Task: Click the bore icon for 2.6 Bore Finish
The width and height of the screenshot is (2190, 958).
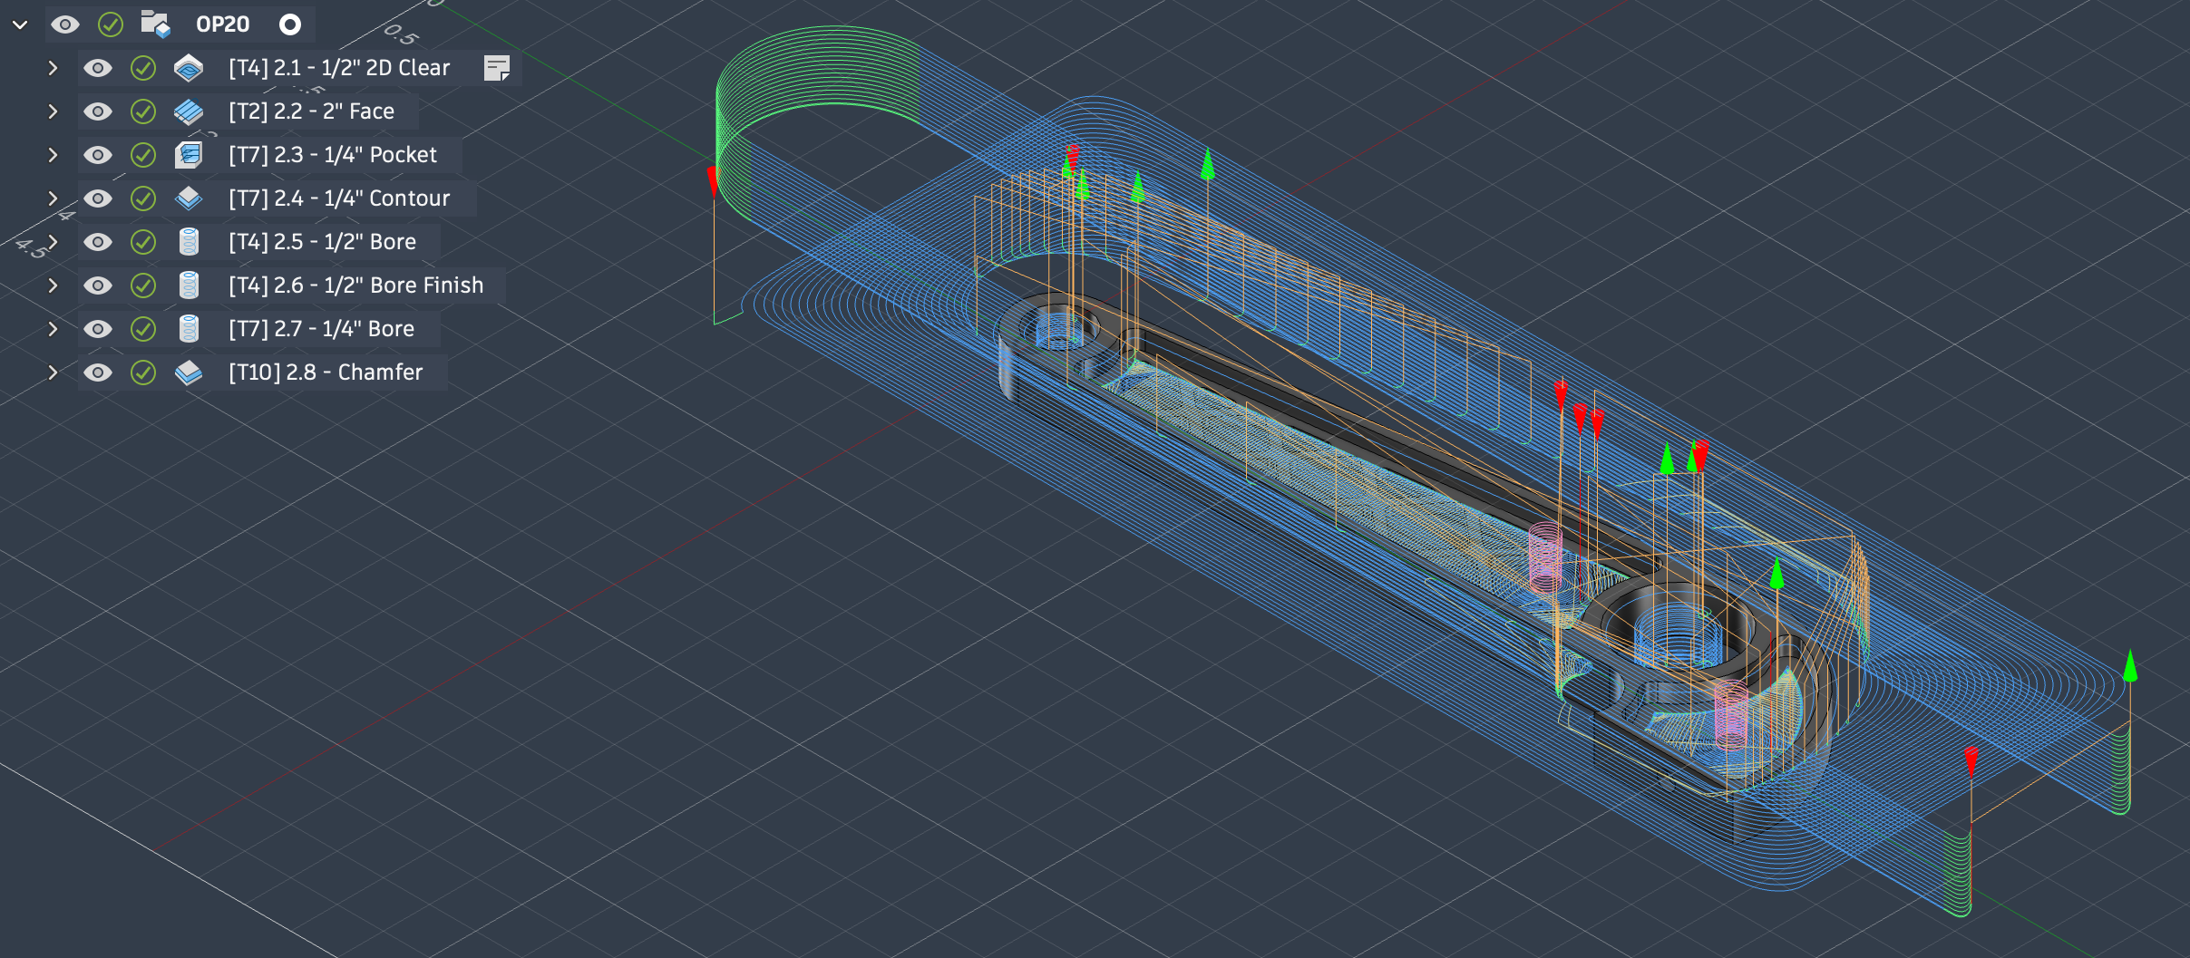Action: point(189,285)
